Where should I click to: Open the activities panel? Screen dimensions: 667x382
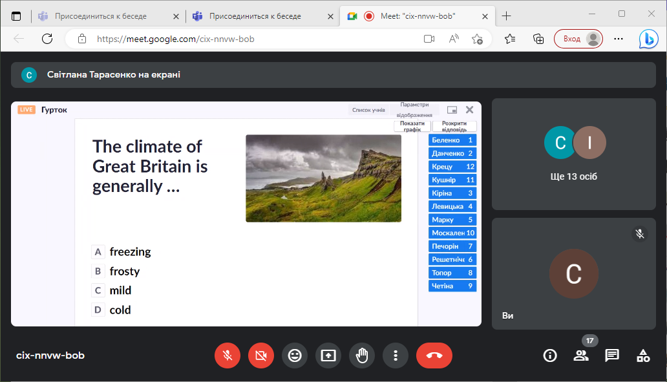pos(643,355)
